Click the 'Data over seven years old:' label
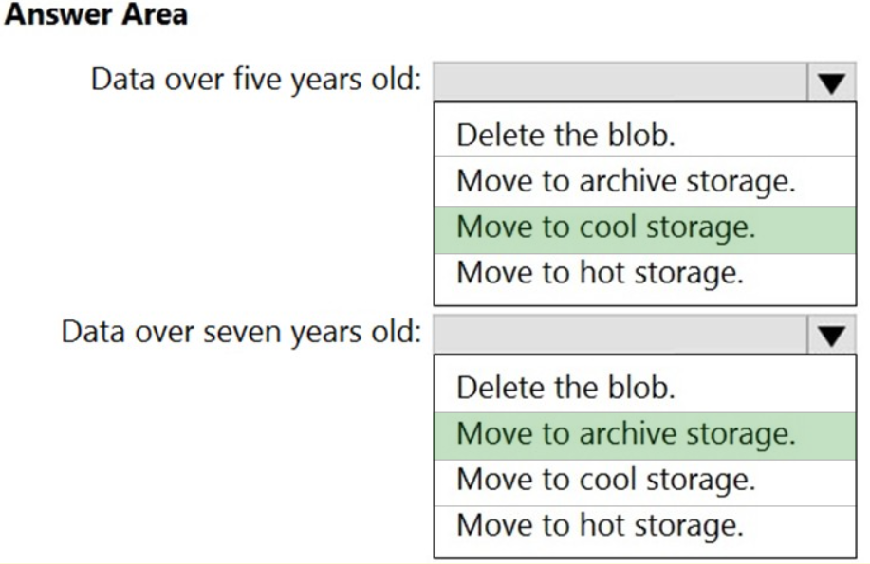This screenshot has width=870, height=564. point(241,333)
